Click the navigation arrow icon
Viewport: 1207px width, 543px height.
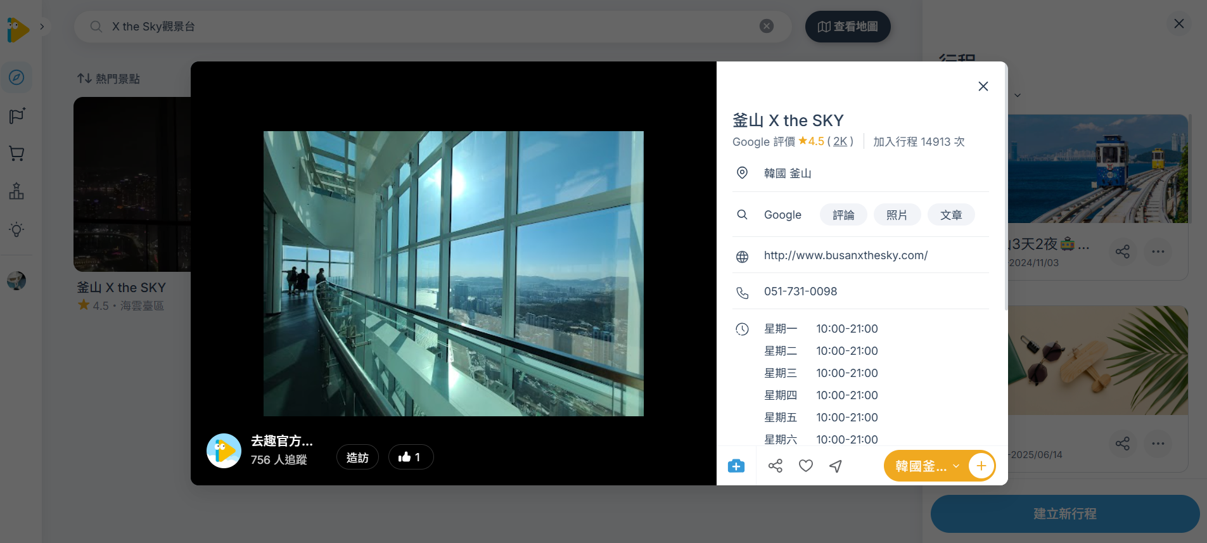[x=836, y=466]
